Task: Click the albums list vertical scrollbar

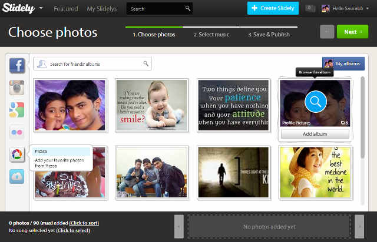Action: pyautogui.click(x=363, y=117)
